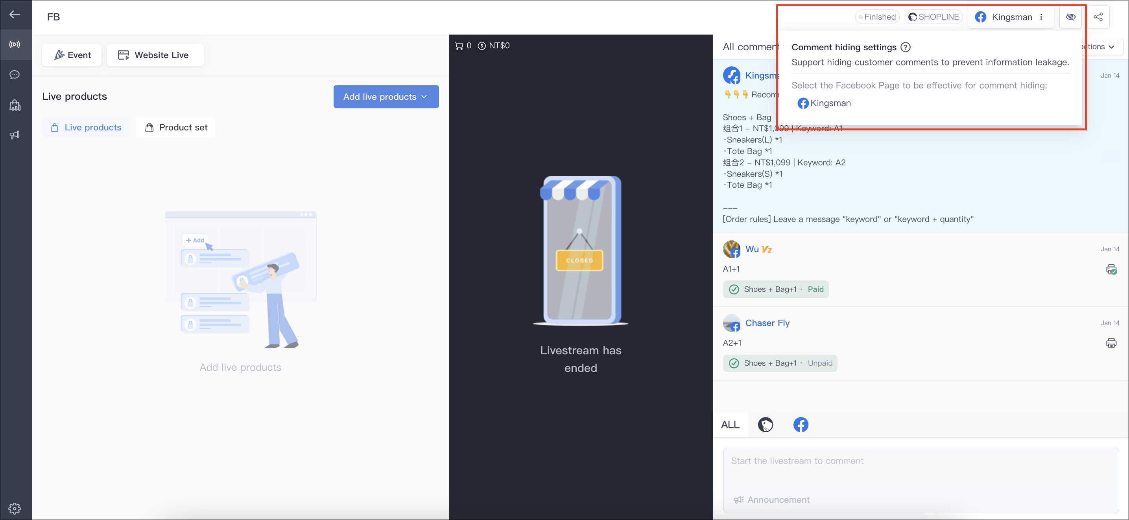Click printer icon on Wu's comment
Screen dimensions: 1129x520
1111,269
